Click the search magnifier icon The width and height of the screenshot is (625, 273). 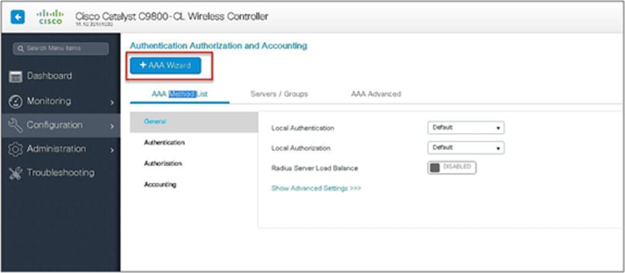(x=22, y=48)
